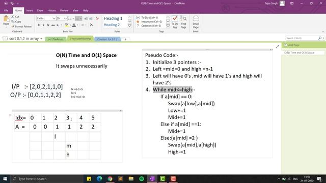Switch to the Review ribbon tab
Viewport: 326px width, 183px height.
point(64,10)
